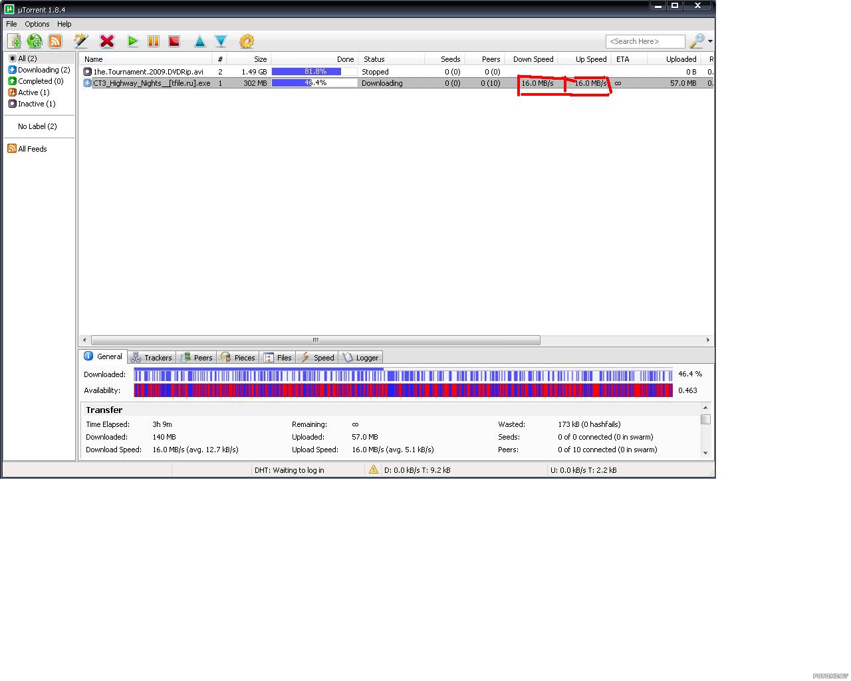Open the RSS feed toolbar icon
Image resolution: width=851 pixels, height=681 pixels.
pyautogui.click(x=55, y=41)
